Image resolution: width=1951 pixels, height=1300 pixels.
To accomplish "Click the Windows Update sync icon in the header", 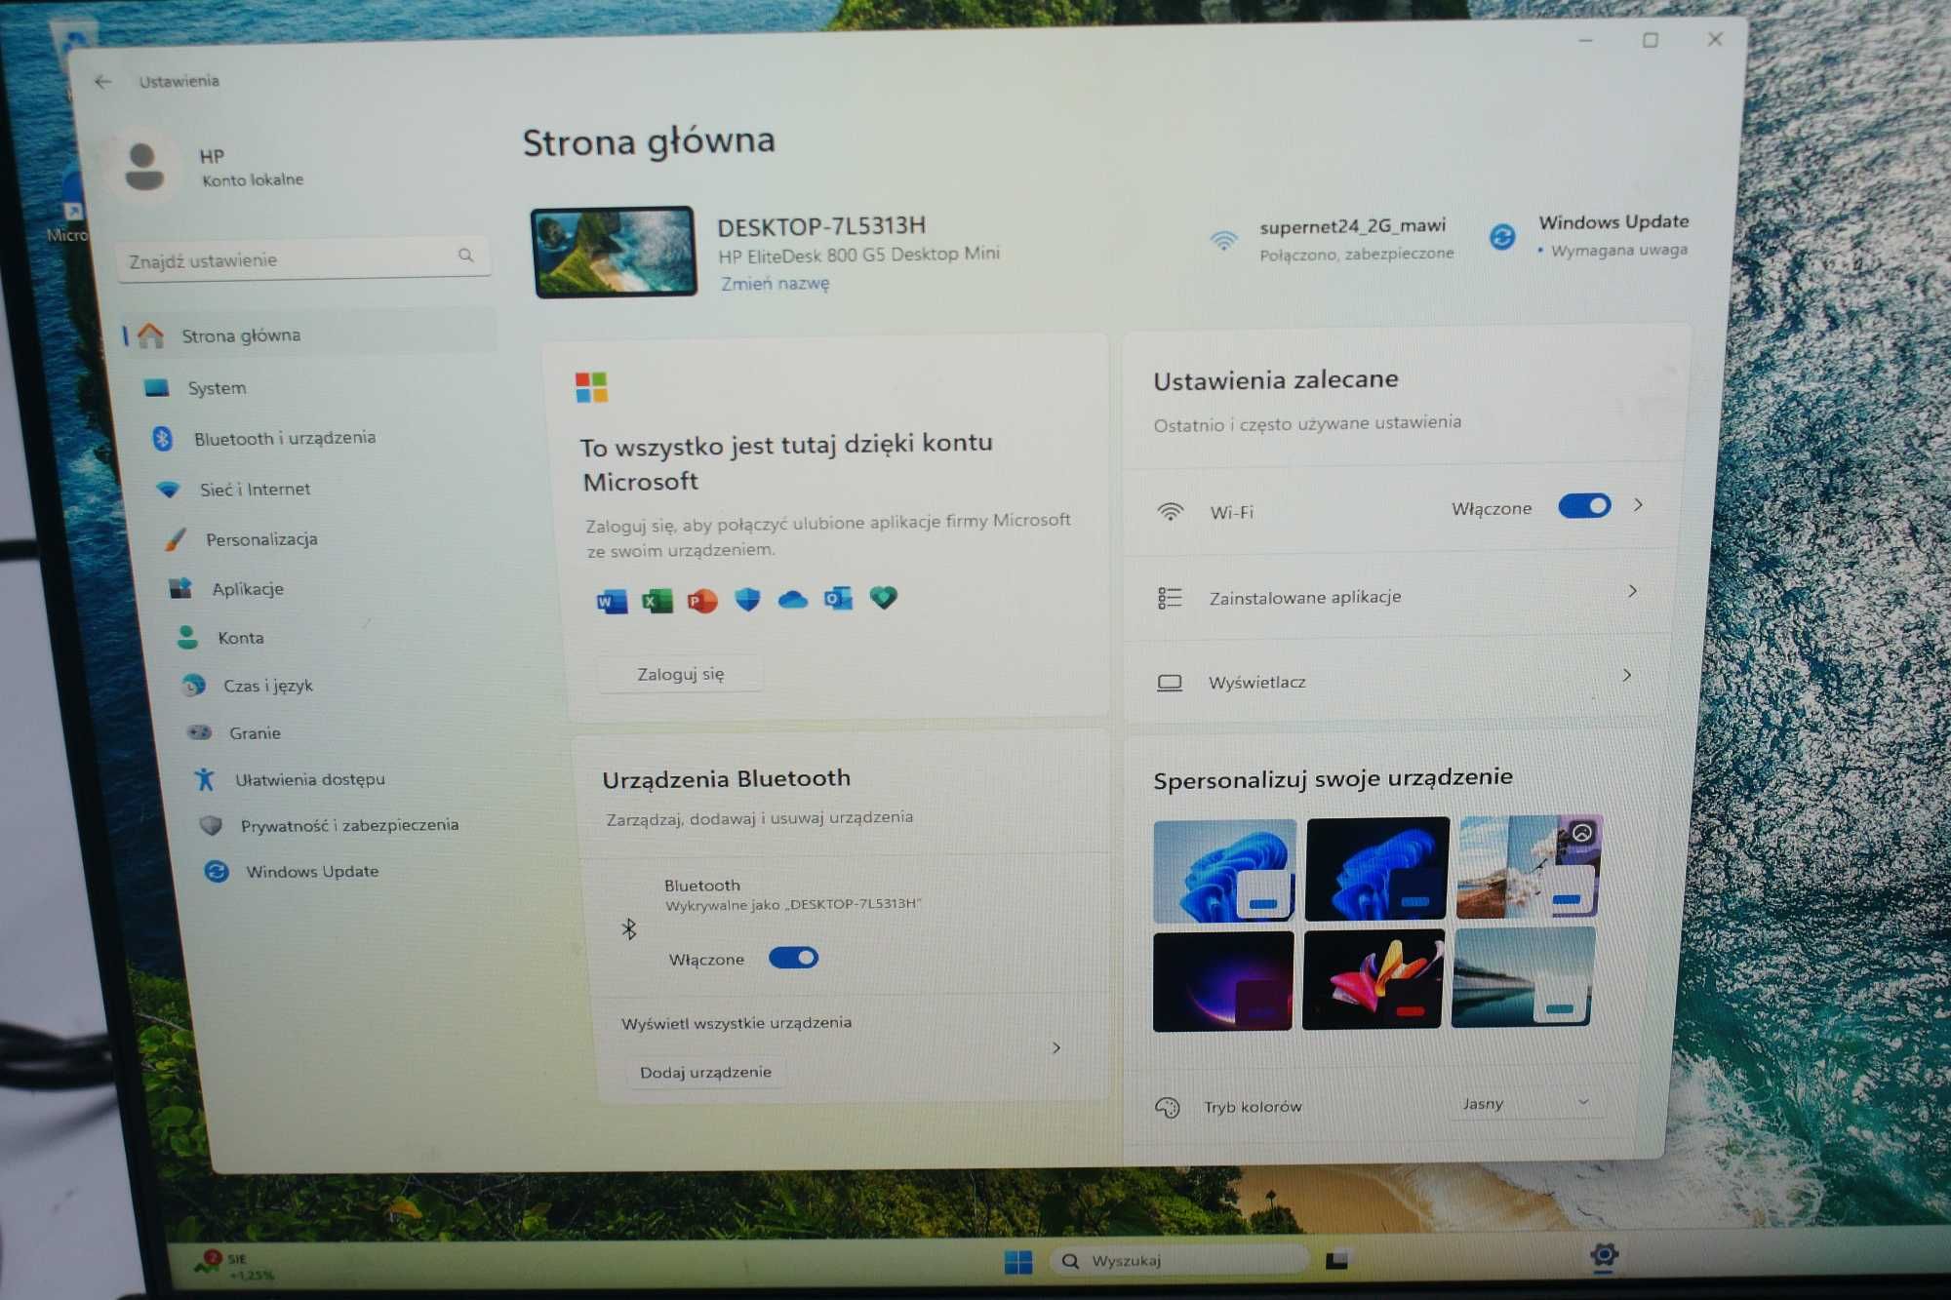I will click(x=1502, y=236).
